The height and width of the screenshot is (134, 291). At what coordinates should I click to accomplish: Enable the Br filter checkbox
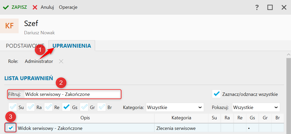point(102,107)
